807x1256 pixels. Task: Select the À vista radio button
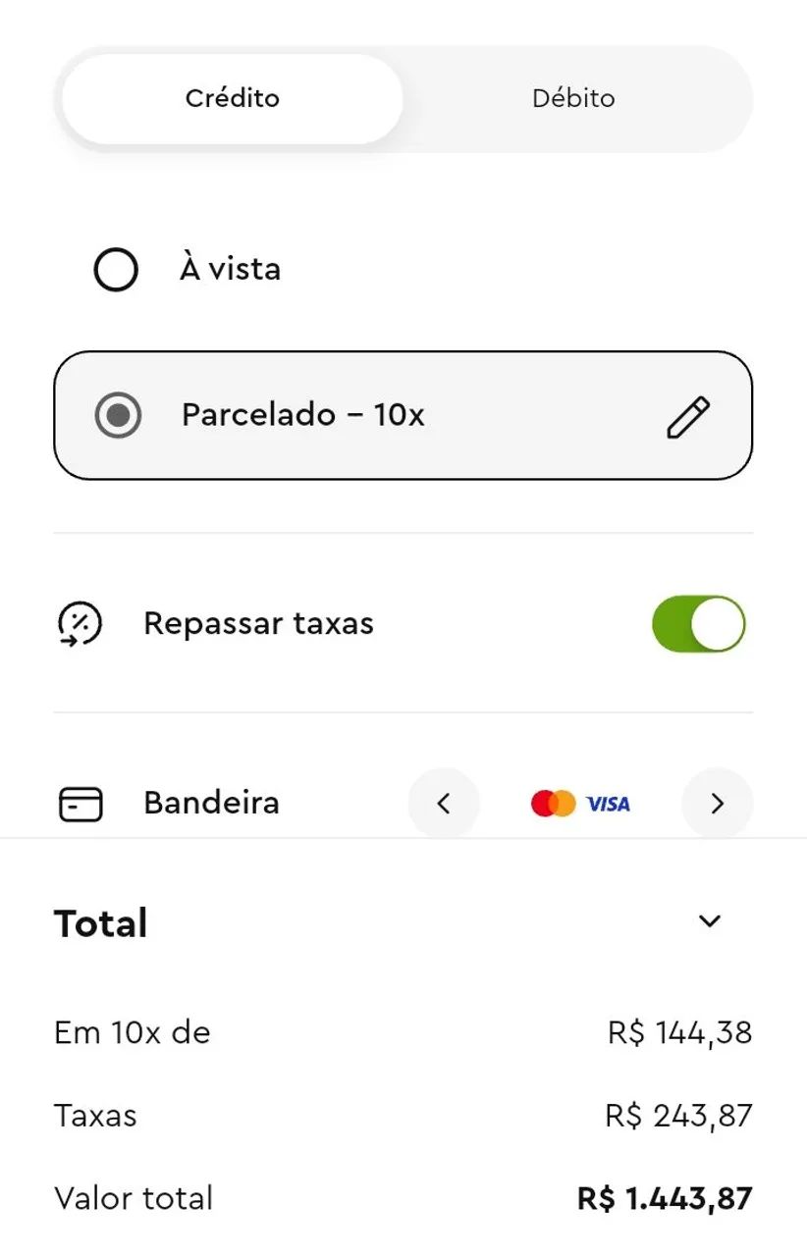[x=116, y=269]
